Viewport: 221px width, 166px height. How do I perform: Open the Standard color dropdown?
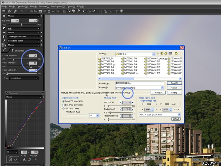point(24,41)
